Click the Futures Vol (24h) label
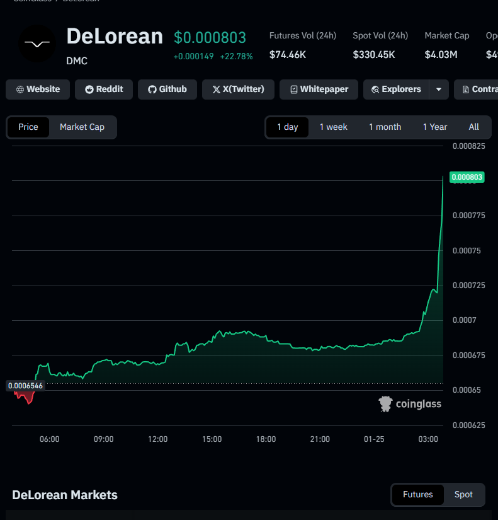498x520 pixels. click(x=303, y=35)
